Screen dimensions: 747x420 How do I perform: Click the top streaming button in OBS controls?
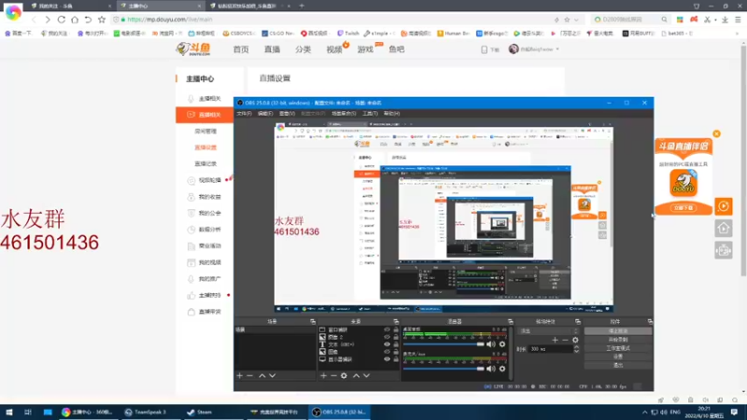618,331
